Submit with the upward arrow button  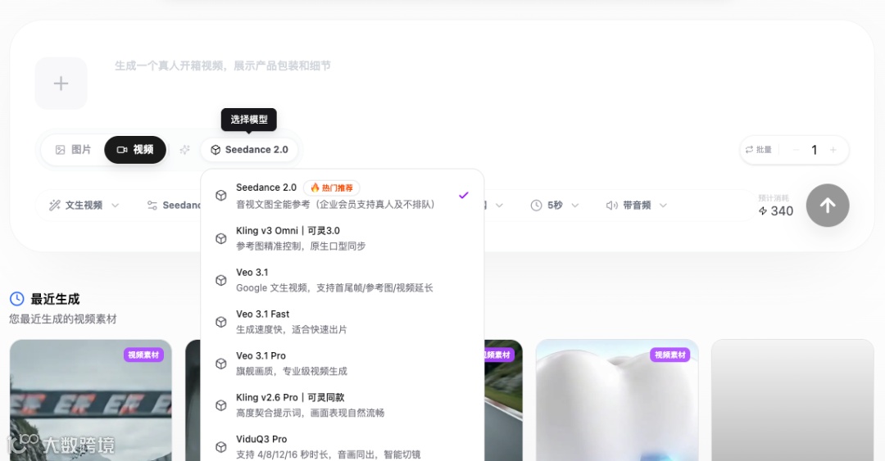point(828,206)
